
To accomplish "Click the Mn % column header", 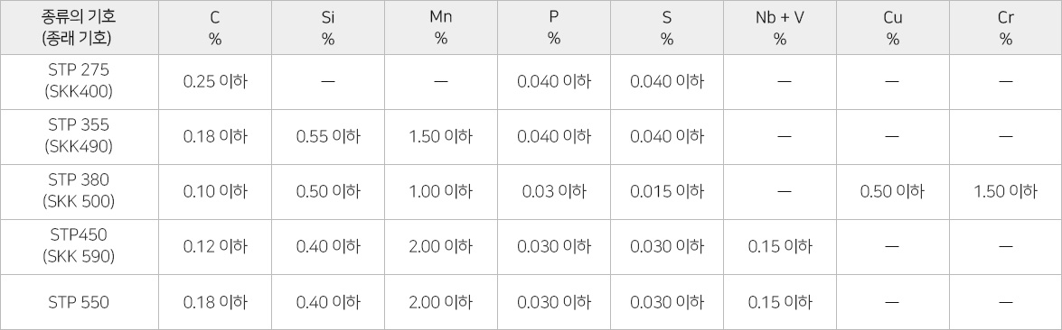I will pyautogui.click(x=441, y=28).
